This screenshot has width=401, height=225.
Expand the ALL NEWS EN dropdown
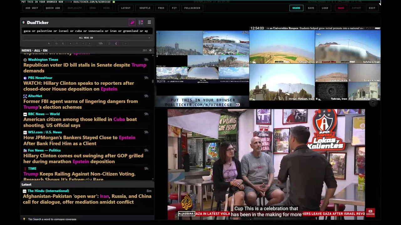click(86, 37)
